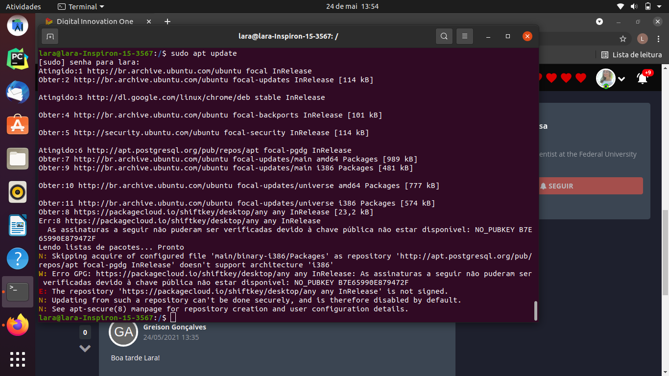The width and height of the screenshot is (669, 376).
Task: Open the clock showing 24 de mai 13:54
Action: coord(352,6)
